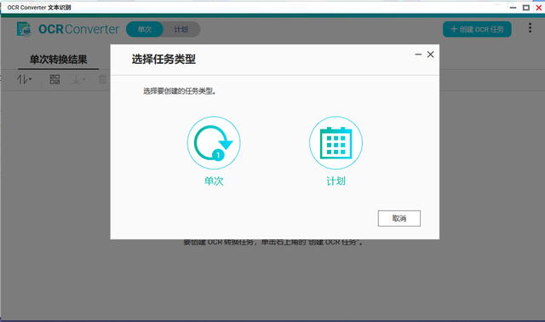Switch to grid view icon

coord(54,79)
